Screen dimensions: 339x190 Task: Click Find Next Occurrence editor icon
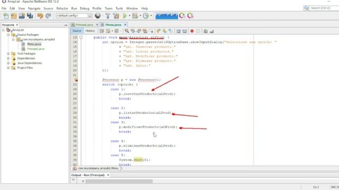(139, 31)
